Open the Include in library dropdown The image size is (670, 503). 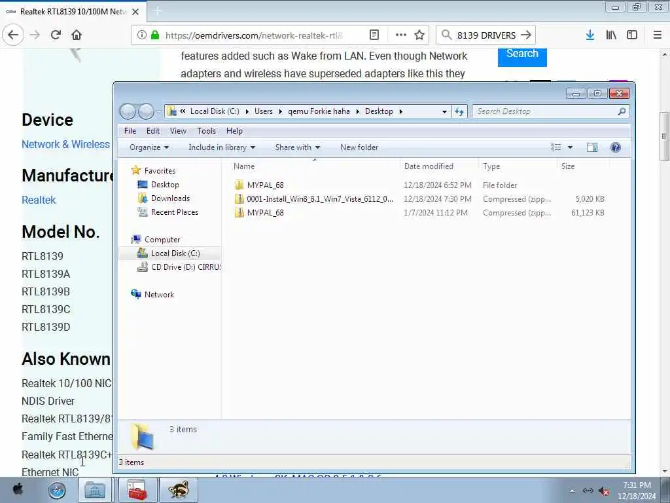[x=222, y=147]
